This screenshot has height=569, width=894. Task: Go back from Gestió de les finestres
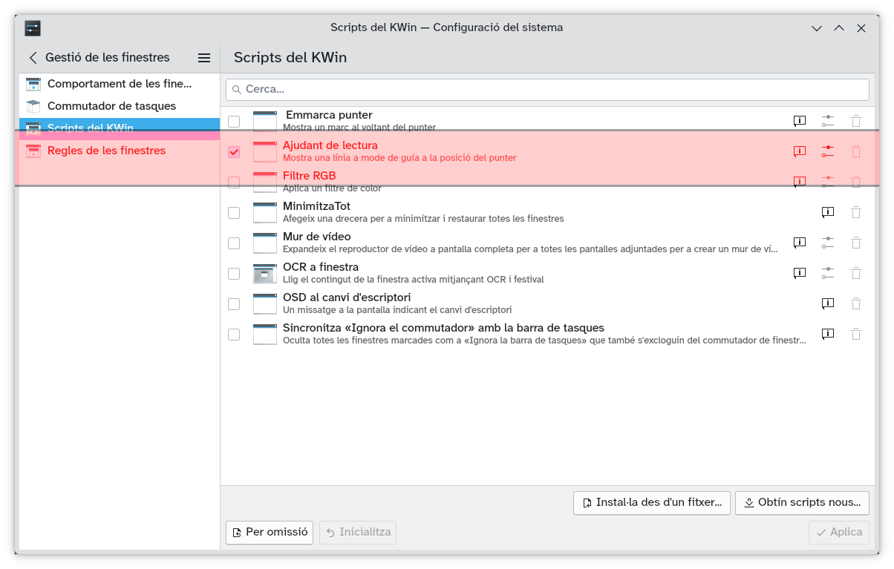point(33,57)
